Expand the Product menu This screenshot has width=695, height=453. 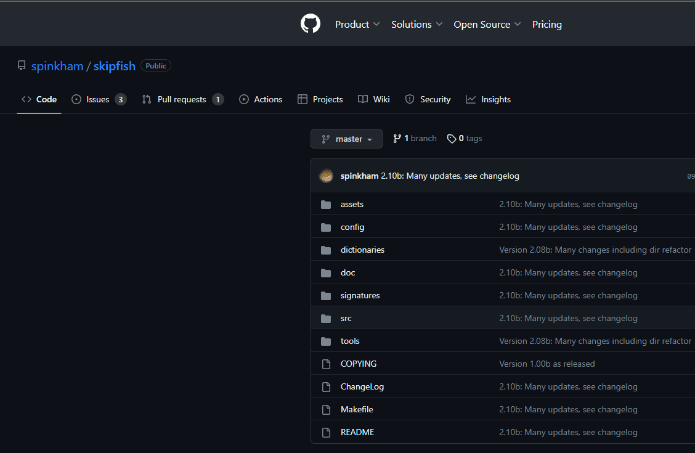coord(357,25)
